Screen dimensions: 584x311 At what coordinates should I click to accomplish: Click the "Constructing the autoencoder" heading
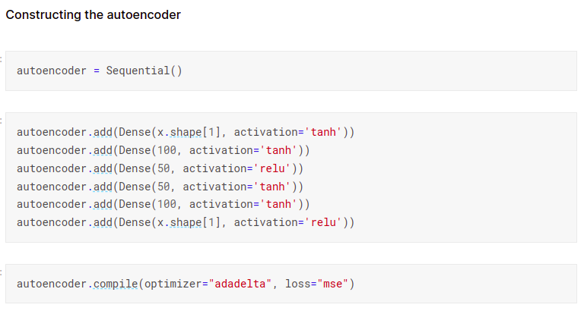tap(93, 14)
